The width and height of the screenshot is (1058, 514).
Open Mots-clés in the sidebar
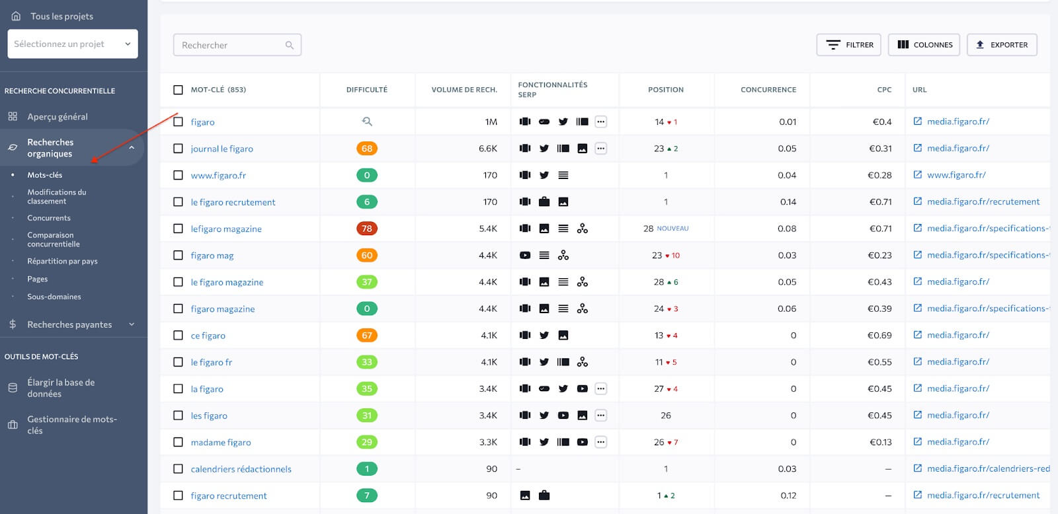[45, 175]
